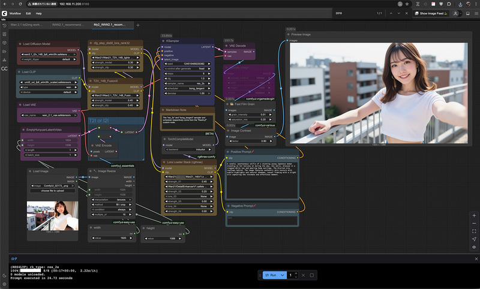Image resolution: width=480 pixels, height=289 pixels.
Task: Open the weight_dtype combo
Action: click(49, 59)
